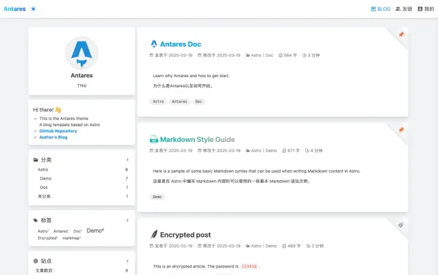Click Astro | Demo category in Encrypted post meta
438x275 pixels.
tap(264, 246)
